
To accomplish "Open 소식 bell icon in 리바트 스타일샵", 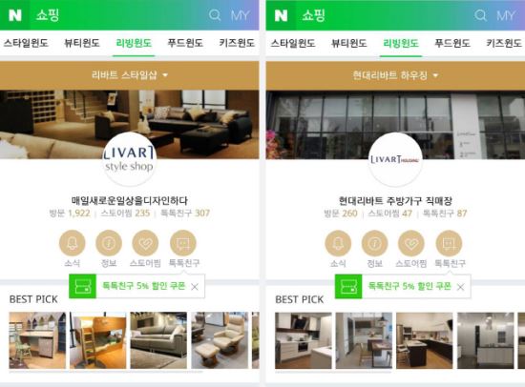I will point(72,243).
